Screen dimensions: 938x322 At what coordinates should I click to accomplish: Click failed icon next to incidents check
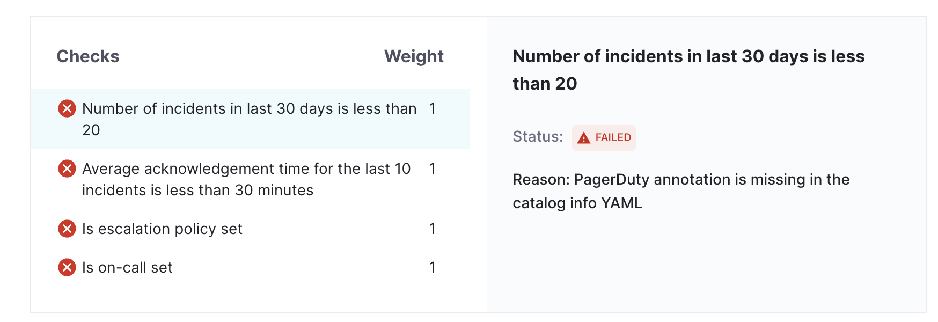tap(67, 109)
